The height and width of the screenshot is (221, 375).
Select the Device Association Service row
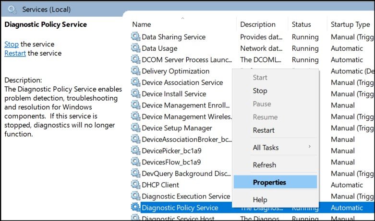coord(182,82)
